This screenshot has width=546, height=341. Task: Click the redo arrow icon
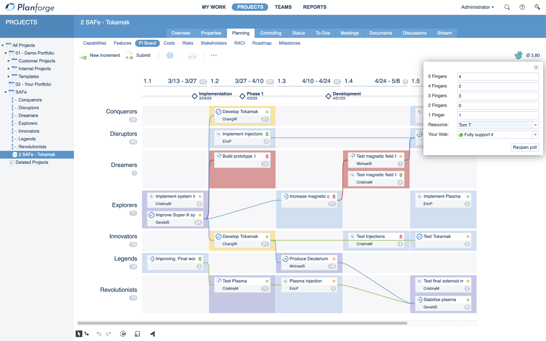[x=109, y=334]
